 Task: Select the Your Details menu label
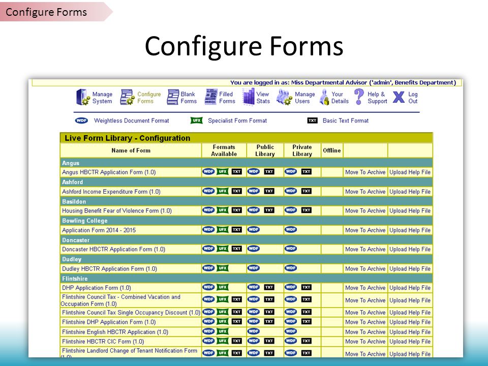tap(340, 98)
